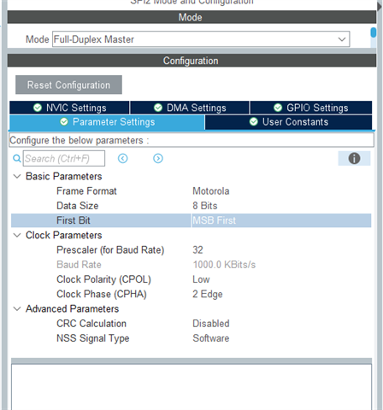The image size is (383, 410).
Task: Collapse the Basic Parameters section
Action: [x=17, y=176]
